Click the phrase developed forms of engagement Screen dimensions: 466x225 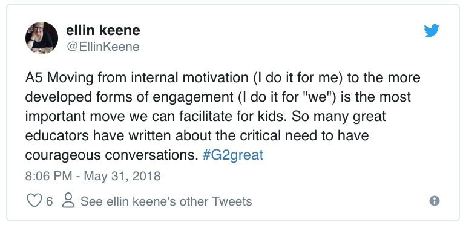(129, 97)
